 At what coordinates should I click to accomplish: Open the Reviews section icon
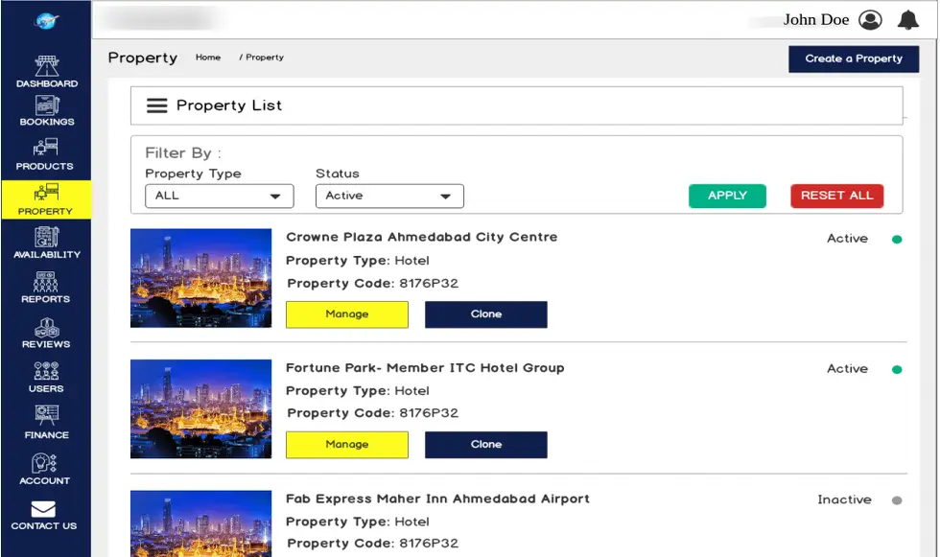[46, 327]
